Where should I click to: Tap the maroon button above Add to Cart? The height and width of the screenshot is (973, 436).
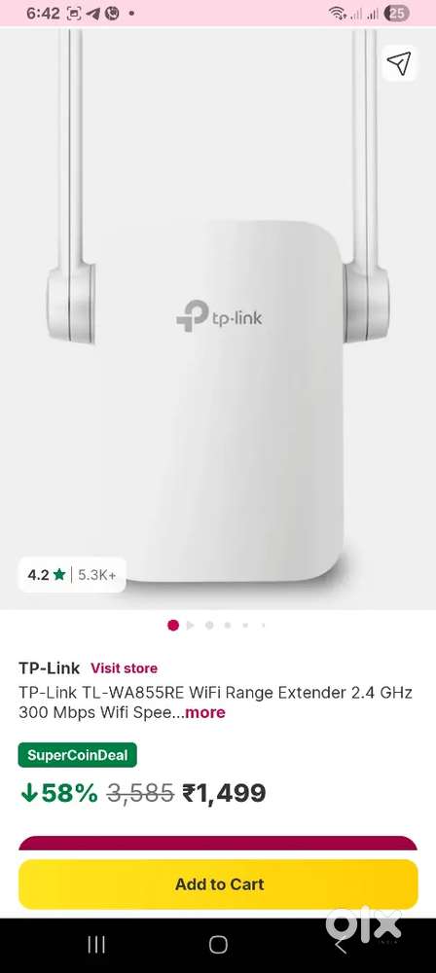[218, 843]
